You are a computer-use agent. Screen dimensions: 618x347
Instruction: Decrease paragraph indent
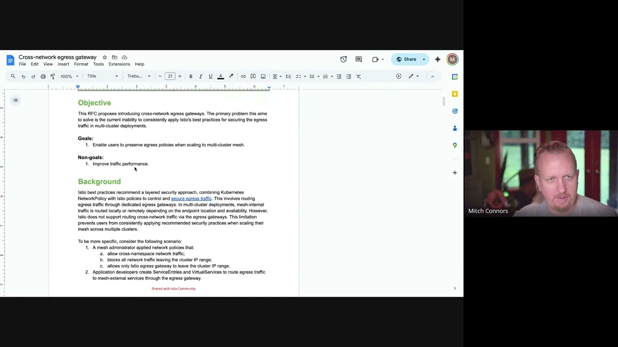339,76
